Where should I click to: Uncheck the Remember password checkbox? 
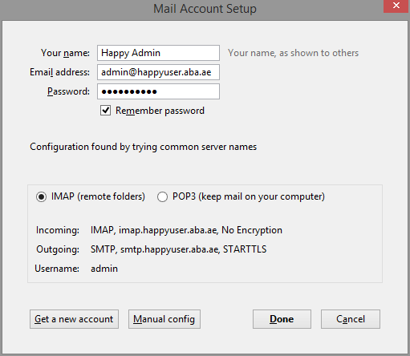(105, 111)
